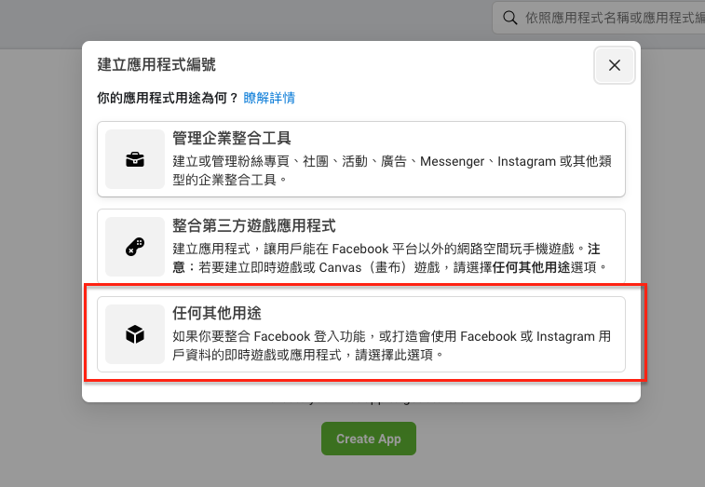Click the game controller icon
Image resolution: width=705 pixels, height=487 pixels.
[135, 247]
